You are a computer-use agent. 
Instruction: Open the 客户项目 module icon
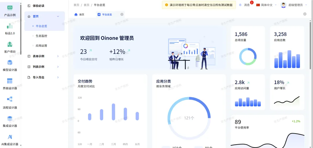coord(10,44)
